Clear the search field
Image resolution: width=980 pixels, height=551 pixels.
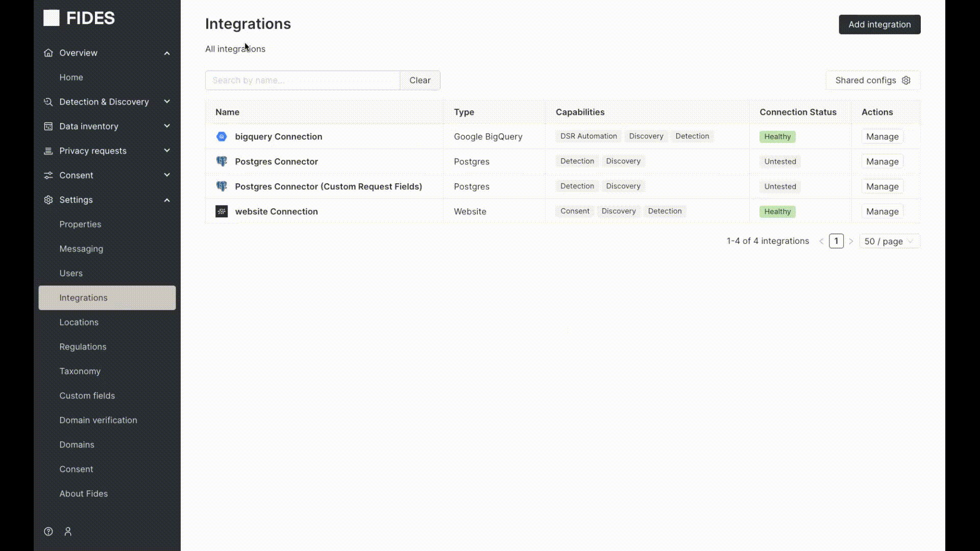click(x=420, y=81)
